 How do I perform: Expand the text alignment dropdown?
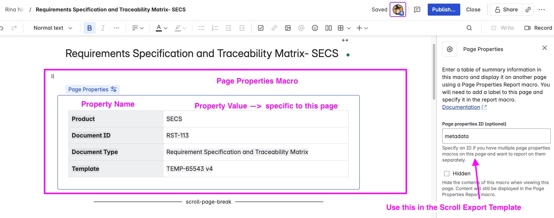click(138, 28)
